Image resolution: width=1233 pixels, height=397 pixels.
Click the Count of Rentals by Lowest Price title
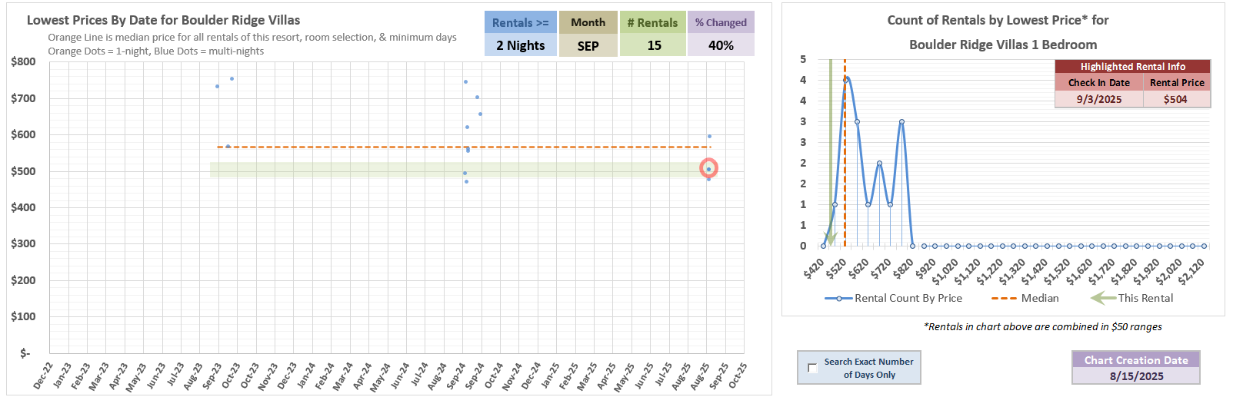click(x=998, y=20)
